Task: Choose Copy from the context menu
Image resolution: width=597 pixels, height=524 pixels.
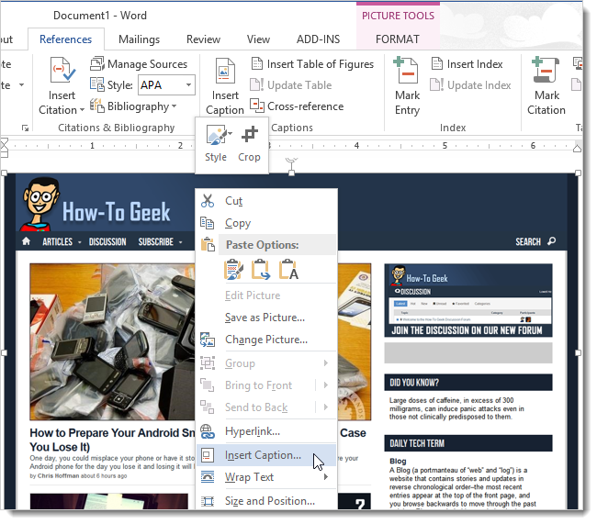Action: [x=266, y=223]
